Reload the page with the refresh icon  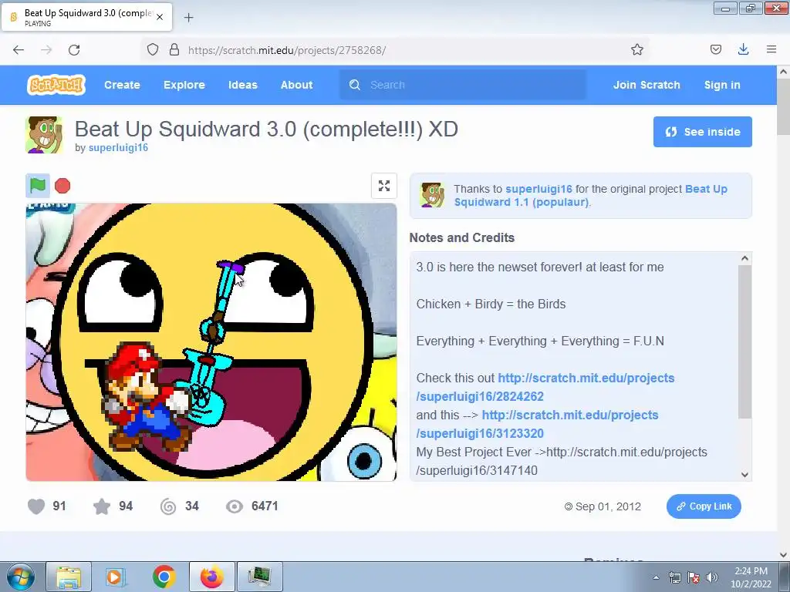tap(74, 50)
